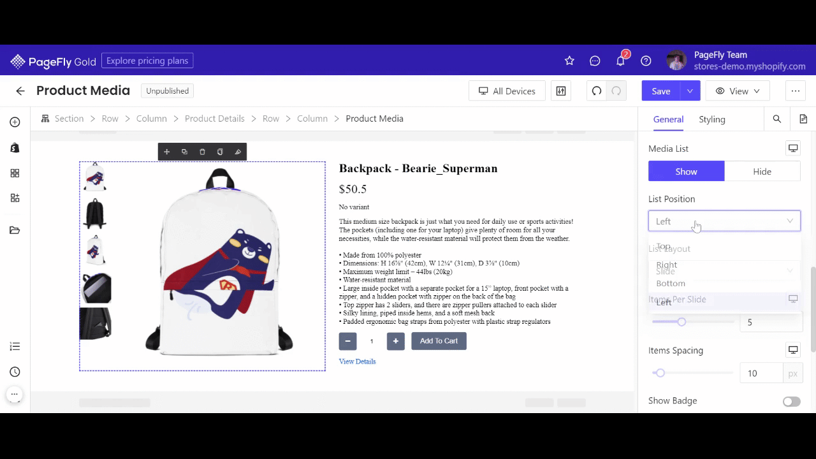816x459 pixels.
Task: Click the Items Spacing value field
Action: click(x=761, y=373)
